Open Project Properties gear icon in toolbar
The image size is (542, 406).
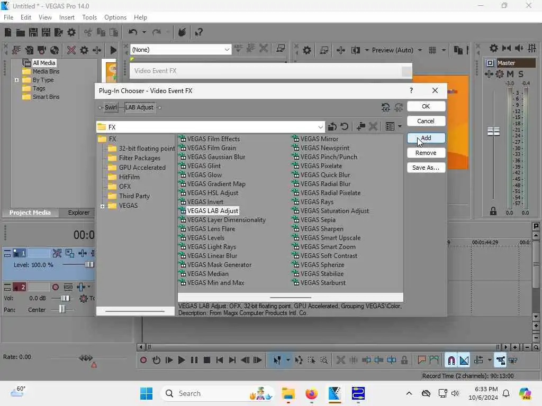click(x=71, y=32)
